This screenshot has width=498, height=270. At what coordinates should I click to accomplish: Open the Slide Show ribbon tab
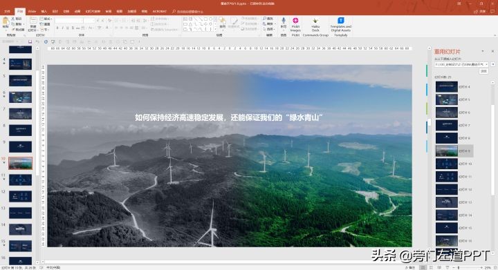pos(93,12)
